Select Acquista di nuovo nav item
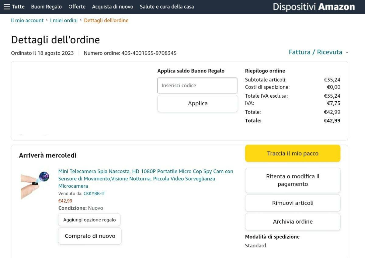365x258 pixels. pos(113,7)
